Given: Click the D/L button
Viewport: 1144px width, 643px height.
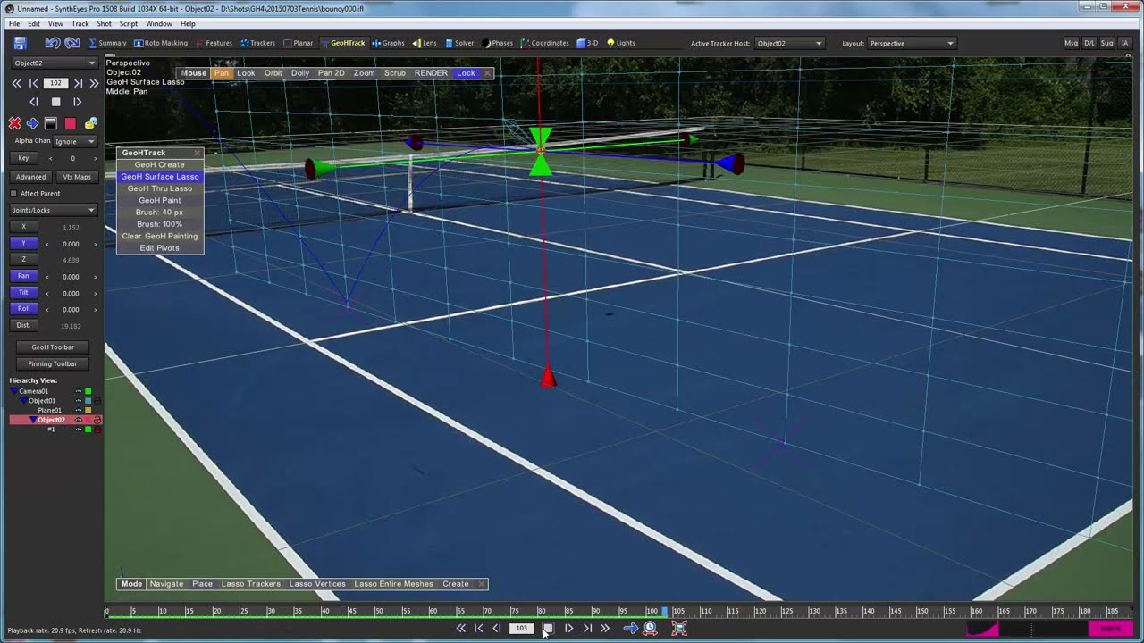Looking at the screenshot, I should click(1089, 43).
